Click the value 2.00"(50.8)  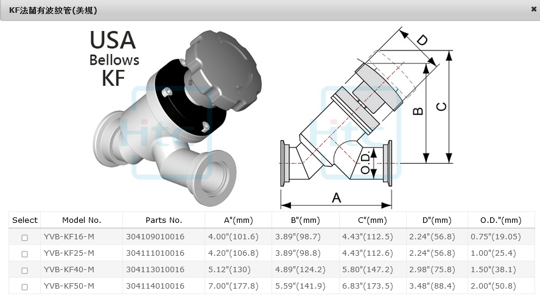[494, 286]
